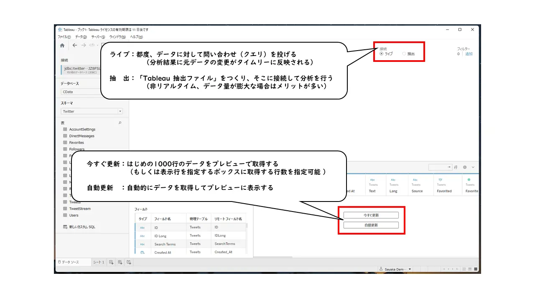
Task: Open the Sayaka Dem user dropdown
Action: [395, 269]
